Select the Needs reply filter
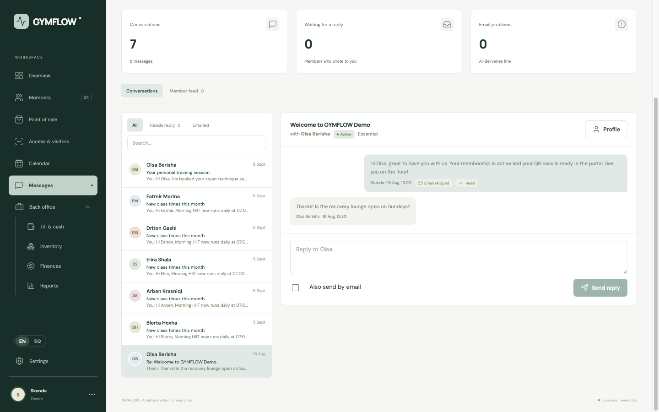659x412 pixels. pos(165,125)
